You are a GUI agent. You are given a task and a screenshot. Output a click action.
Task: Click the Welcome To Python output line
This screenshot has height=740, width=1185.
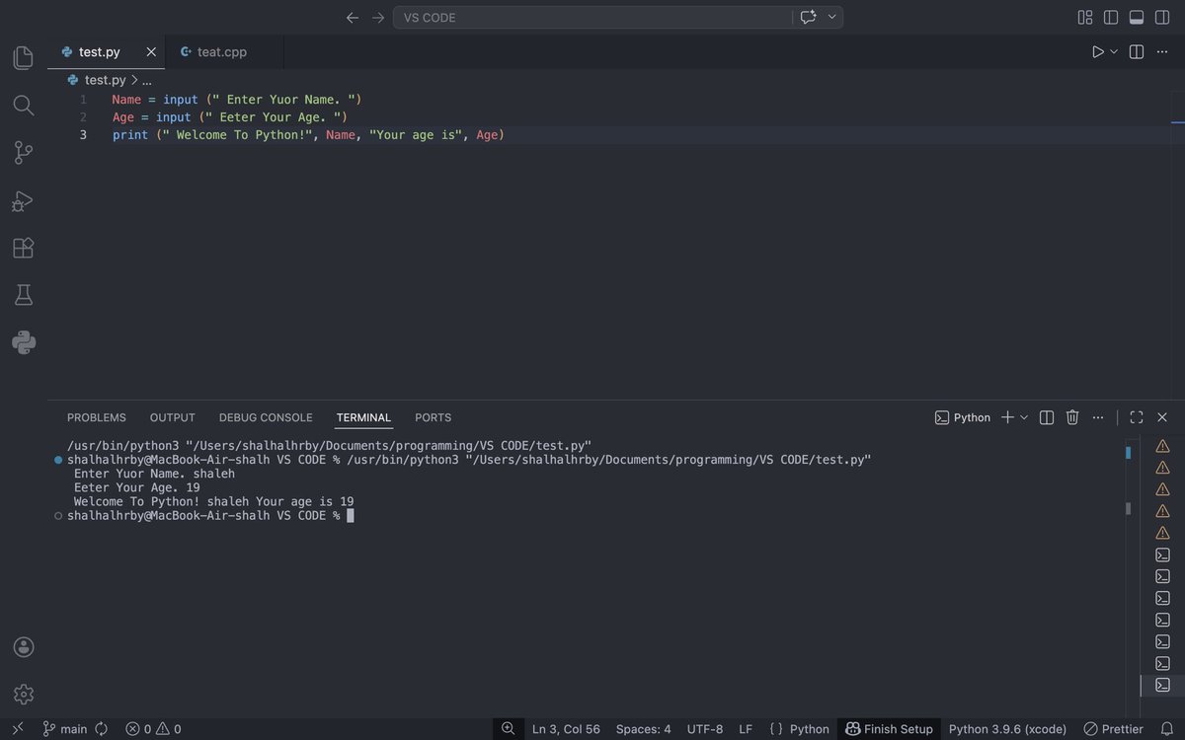(x=213, y=501)
